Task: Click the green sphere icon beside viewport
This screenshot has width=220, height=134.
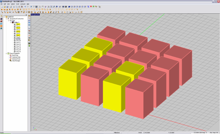Action: pos(29,45)
